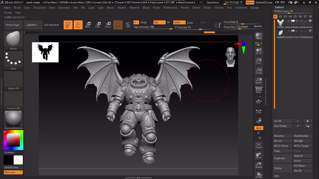Enable Mrgb painting mode
The height and width of the screenshot is (179, 319).
pos(144,22)
